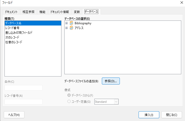This screenshot has height=121, width=185.
Task: Switch to the 変数 tab
Action: pyautogui.click(x=77, y=12)
